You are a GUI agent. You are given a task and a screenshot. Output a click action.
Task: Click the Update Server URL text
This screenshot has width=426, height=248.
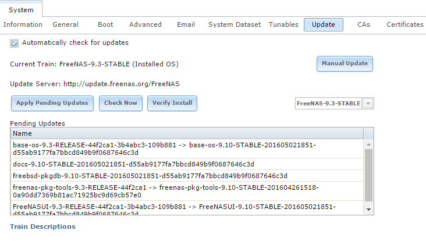tap(122, 84)
